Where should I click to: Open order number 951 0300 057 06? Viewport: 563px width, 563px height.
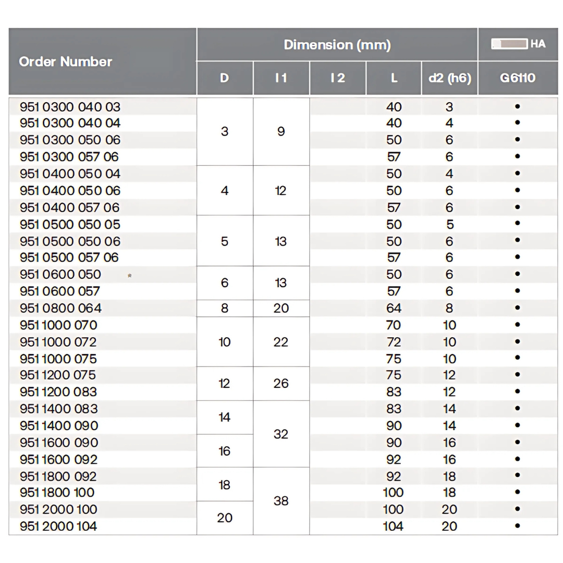click(x=69, y=156)
